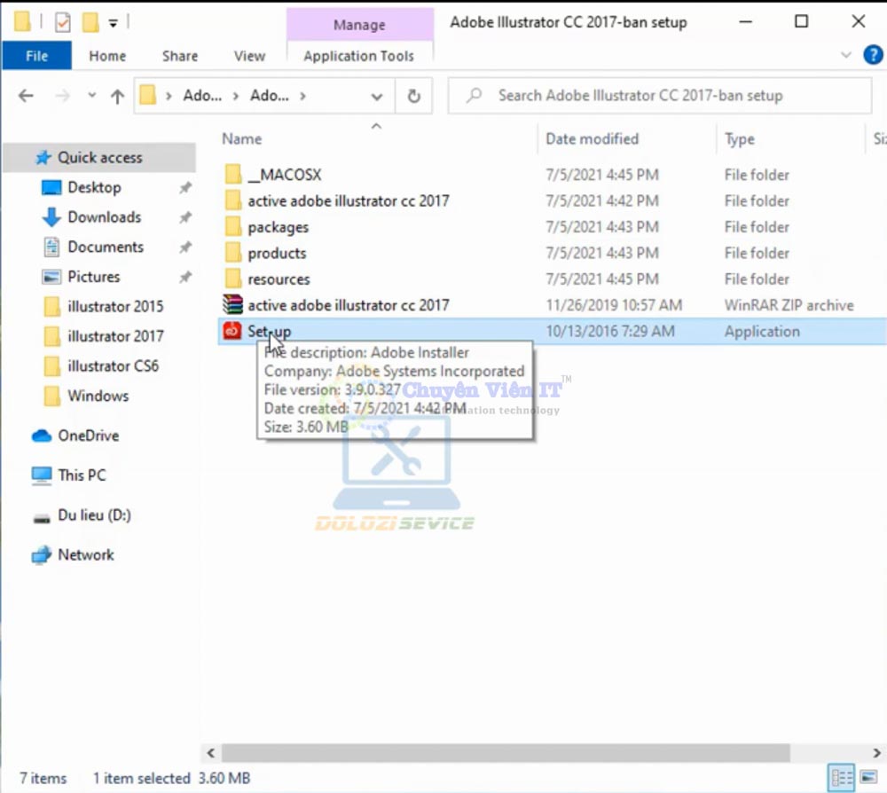
Task: Click the Properties icon in quick access toolbar
Action: pyautogui.click(x=62, y=22)
